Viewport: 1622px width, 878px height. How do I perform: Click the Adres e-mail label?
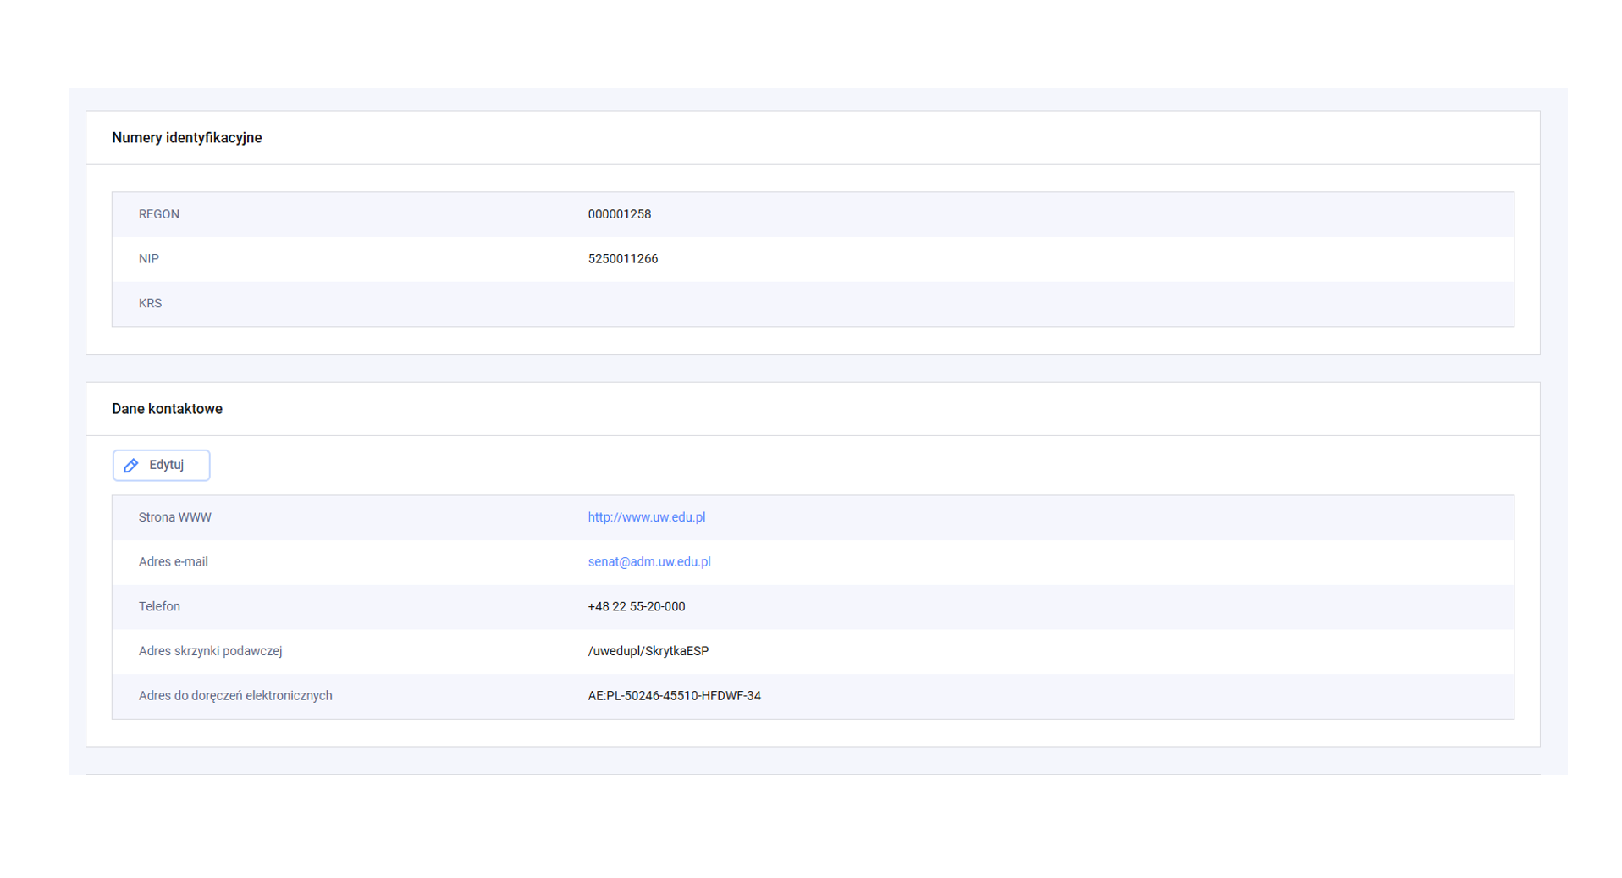click(173, 562)
